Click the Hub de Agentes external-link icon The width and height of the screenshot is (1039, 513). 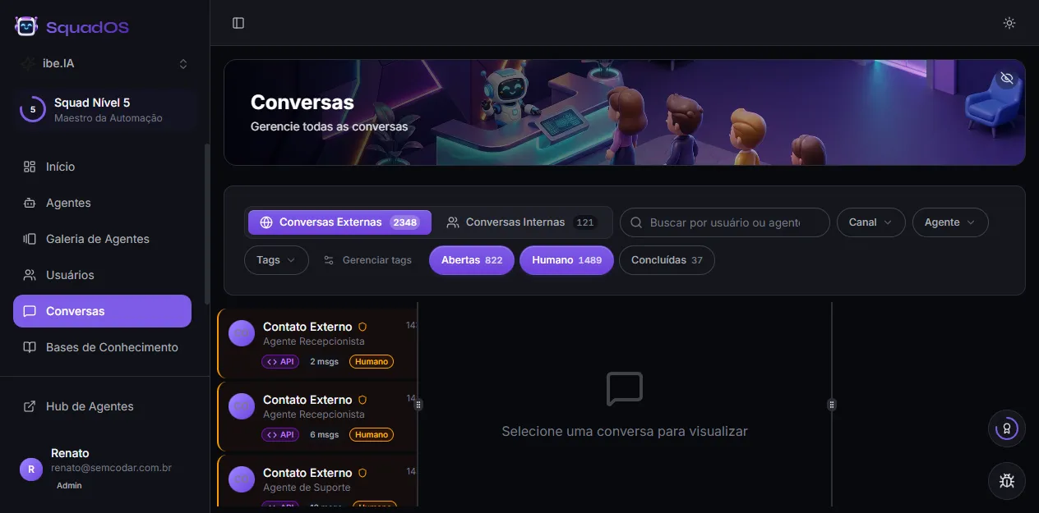click(x=30, y=406)
